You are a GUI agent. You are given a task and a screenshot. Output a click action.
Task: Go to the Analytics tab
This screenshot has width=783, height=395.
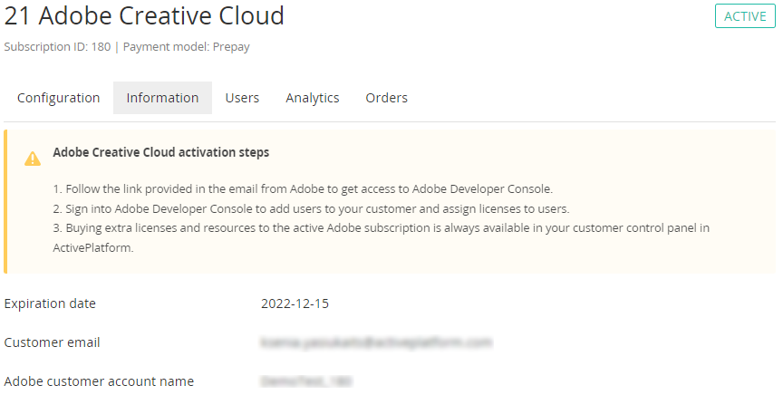point(313,98)
